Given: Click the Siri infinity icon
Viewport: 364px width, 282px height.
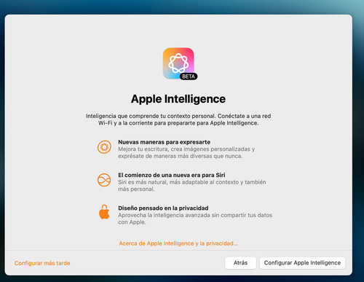Looking at the screenshot, I should (104, 180).
